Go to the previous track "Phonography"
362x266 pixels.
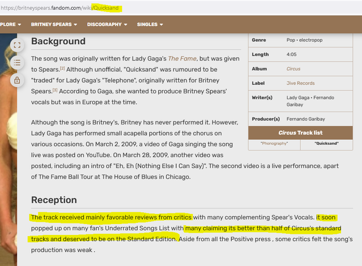[274, 143]
